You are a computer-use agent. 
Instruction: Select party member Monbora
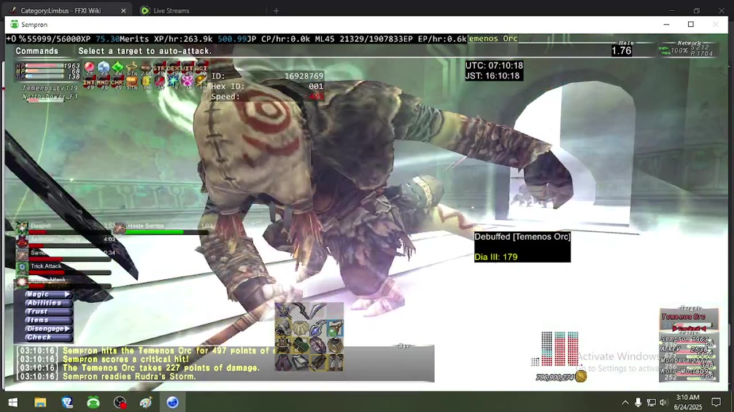[x=688, y=363]
